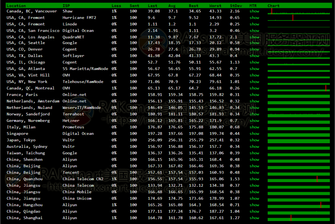The image size is (335, 224).
Task: Click the latency chart for Montreal OVH
Action: [x=299, y=88]
